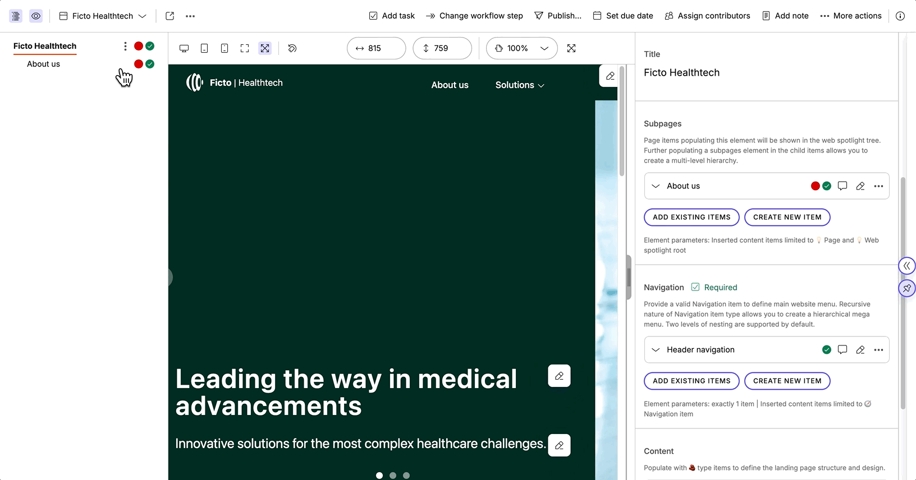Edit the About us subpage item
916x480 pixels.
(860, 186)
